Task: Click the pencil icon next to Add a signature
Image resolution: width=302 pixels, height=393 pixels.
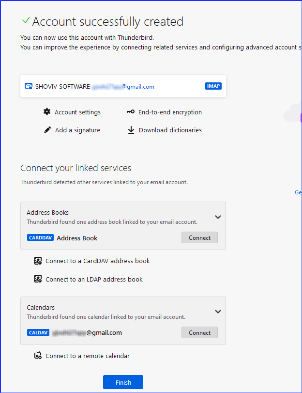Action: click(47, 130)
